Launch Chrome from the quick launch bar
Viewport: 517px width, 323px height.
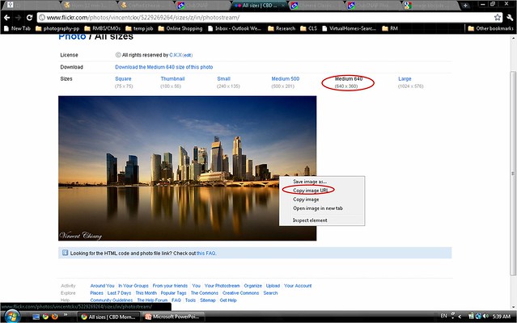[x=45, y=317]
